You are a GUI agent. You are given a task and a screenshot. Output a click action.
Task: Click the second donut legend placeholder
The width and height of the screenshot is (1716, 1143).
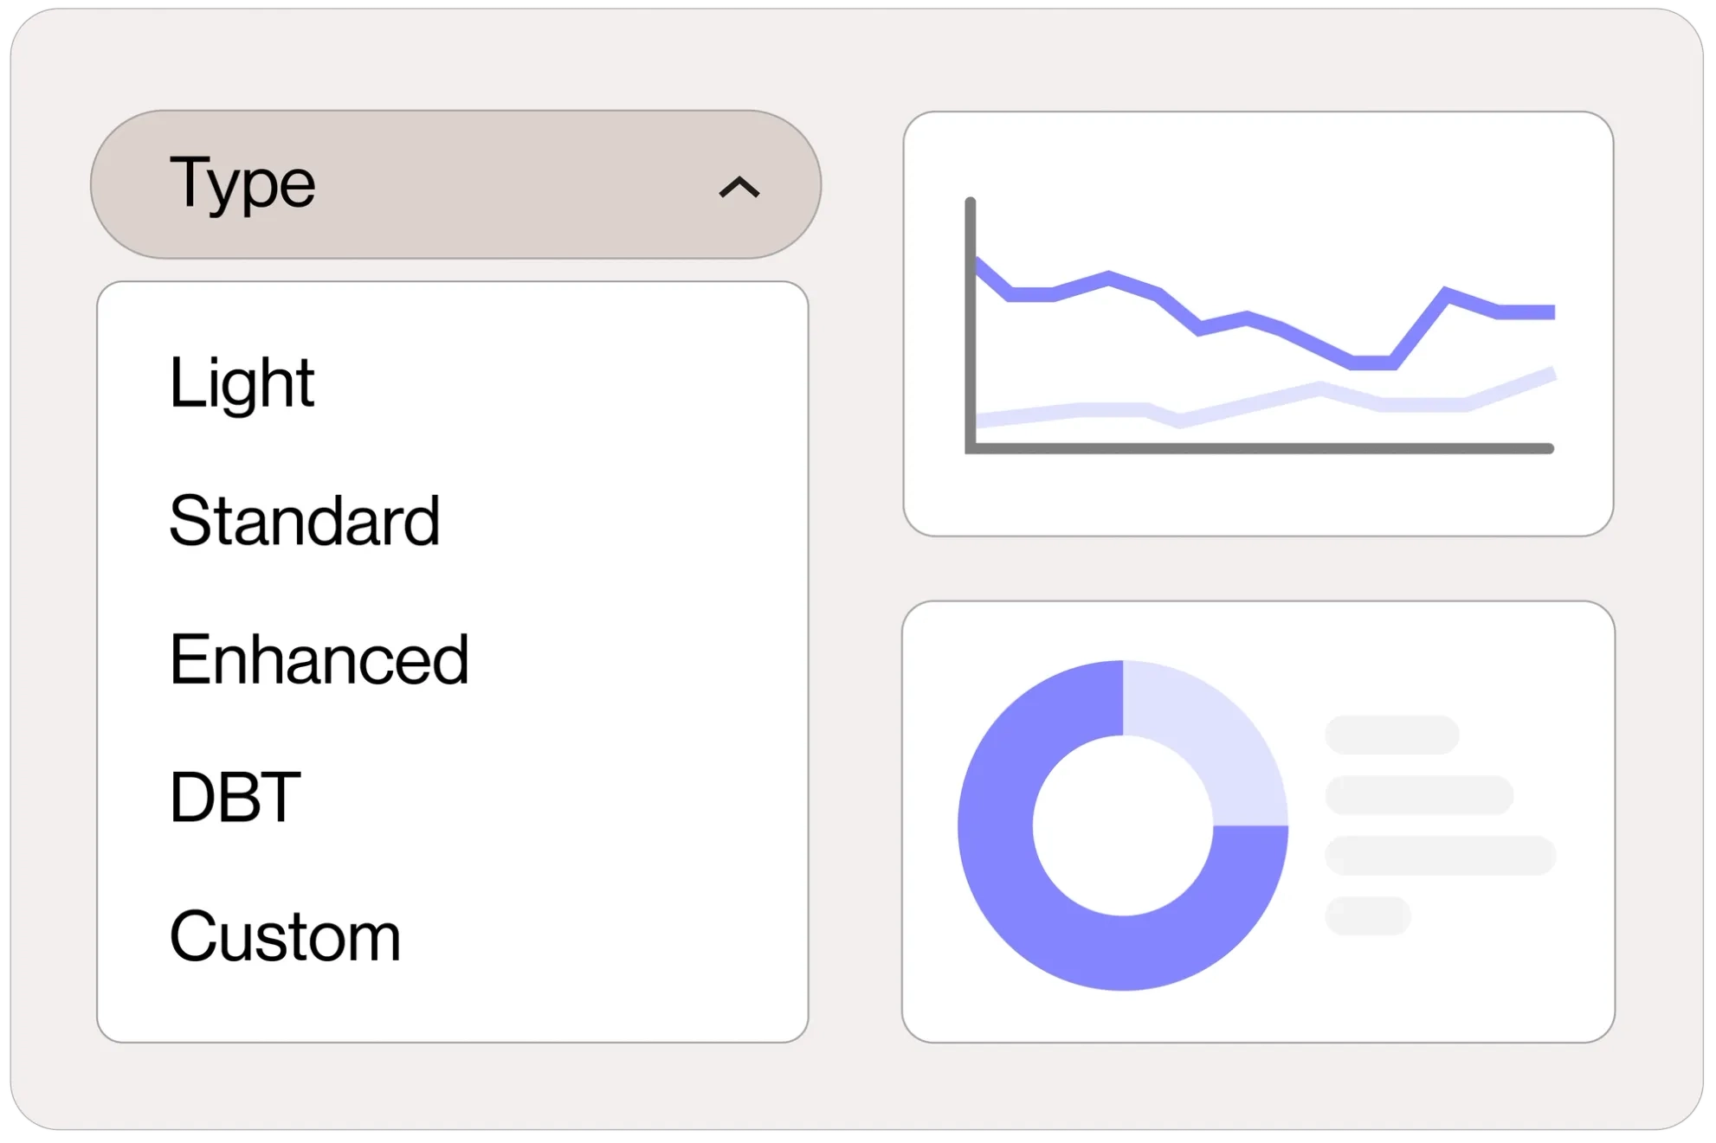point(1418,795)
